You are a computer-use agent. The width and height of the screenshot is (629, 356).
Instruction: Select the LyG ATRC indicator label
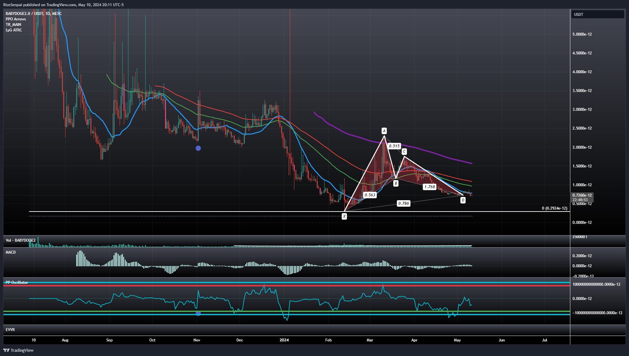[x=14, y=30]
